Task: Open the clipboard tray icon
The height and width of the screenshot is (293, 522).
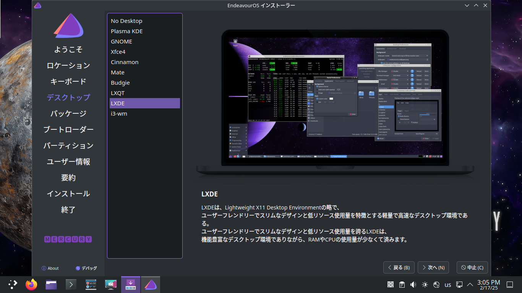Action: click(x=402, y=285)
